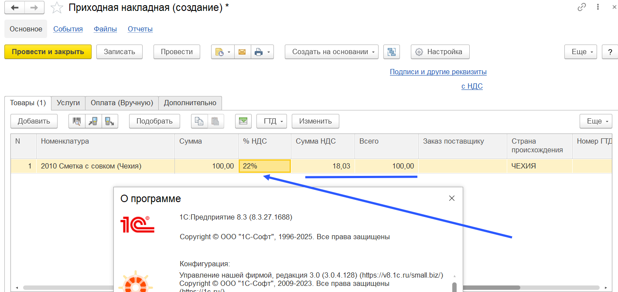Switch to the Основное section

[26, 29]
